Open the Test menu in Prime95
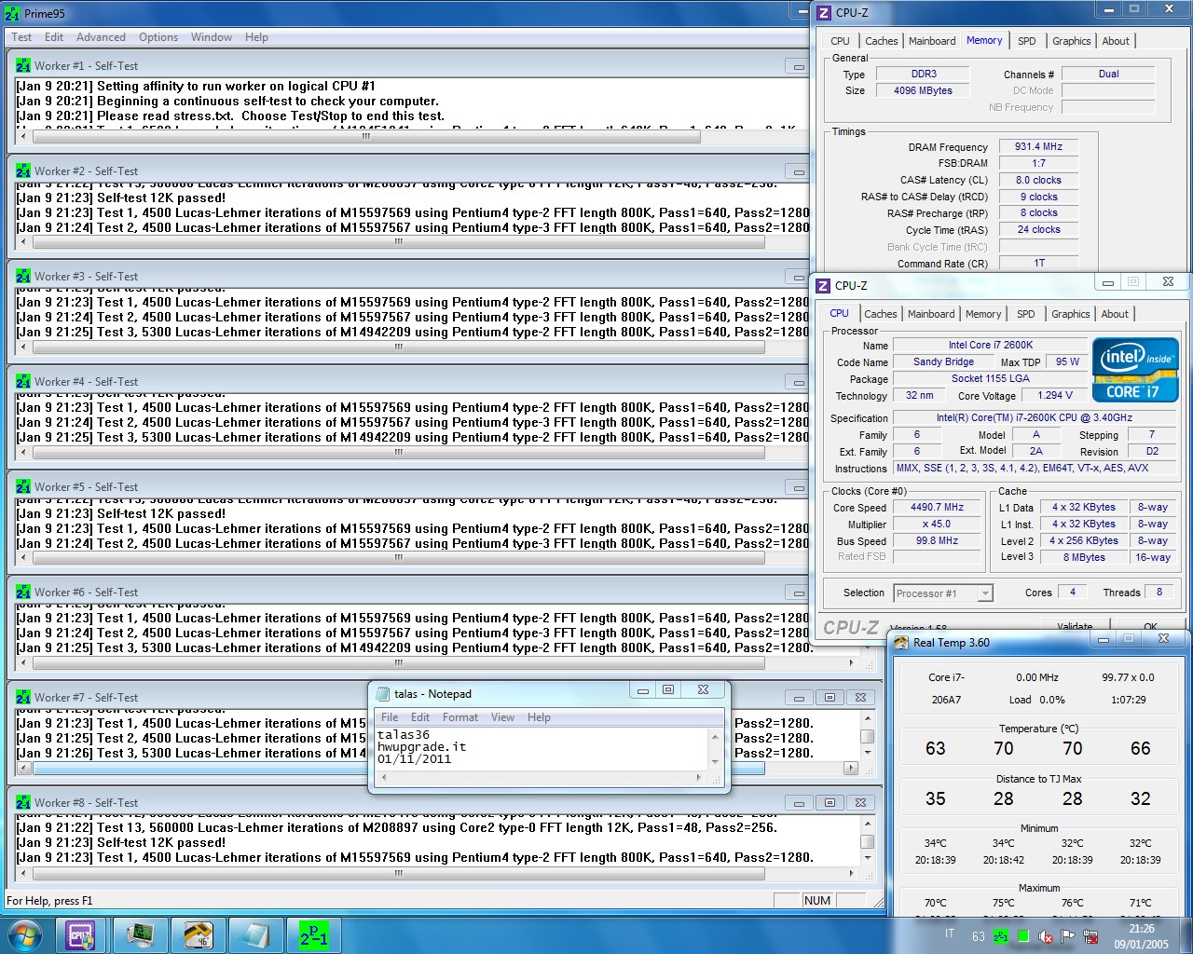The height and width of the screenshot is (954, 1193). (21, 37)
